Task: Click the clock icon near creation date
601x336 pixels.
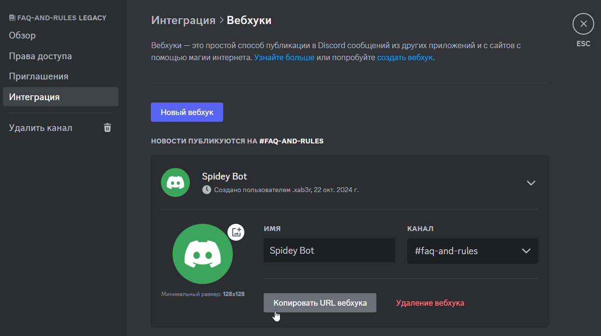Action: (206, 190)
